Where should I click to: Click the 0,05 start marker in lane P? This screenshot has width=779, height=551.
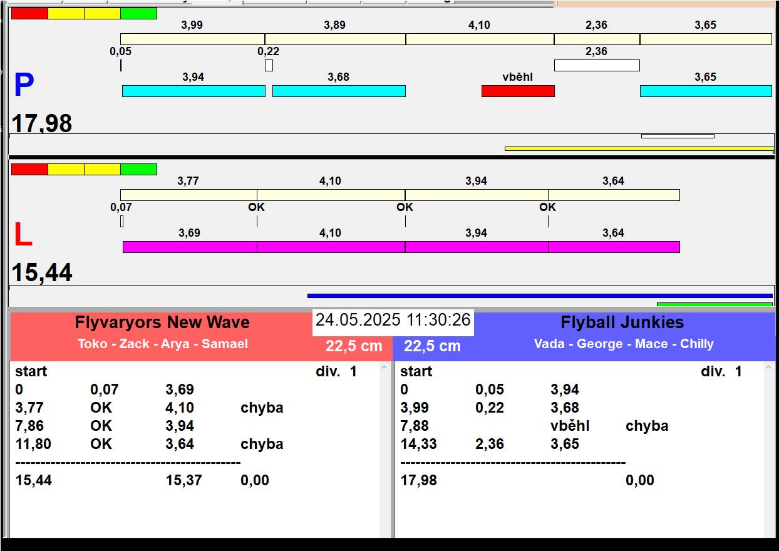pyautogui.click(x=121, y=65)
